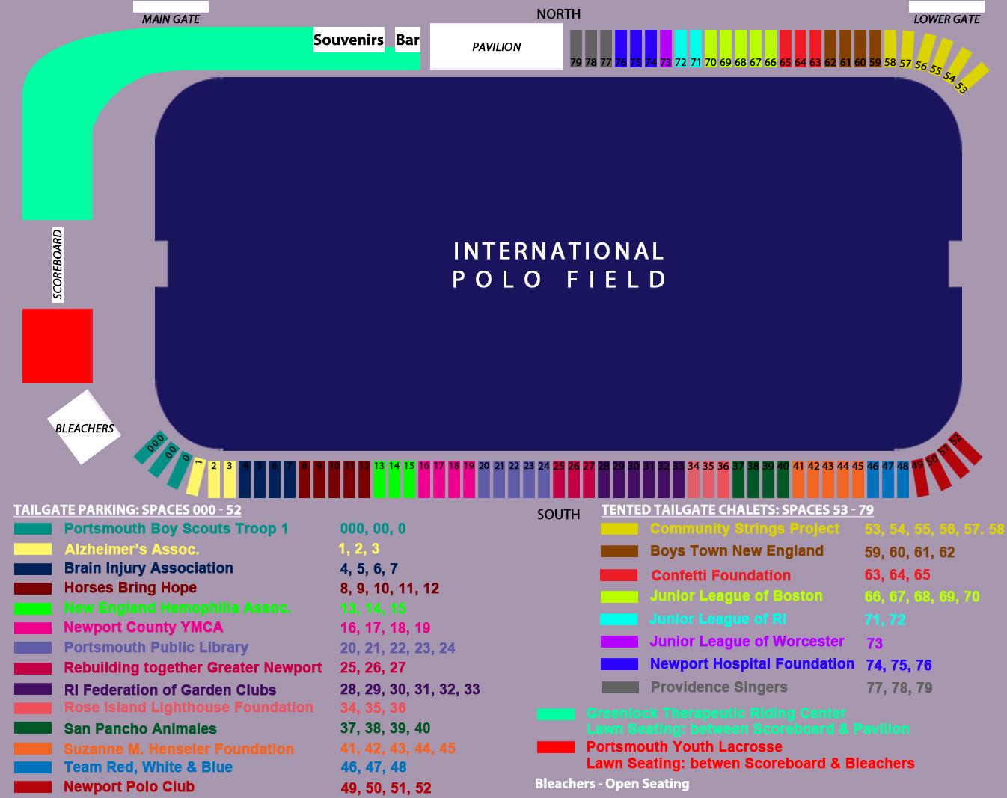Click the space numbers '49, 50, 51, 52'

[x=385, y=788]
